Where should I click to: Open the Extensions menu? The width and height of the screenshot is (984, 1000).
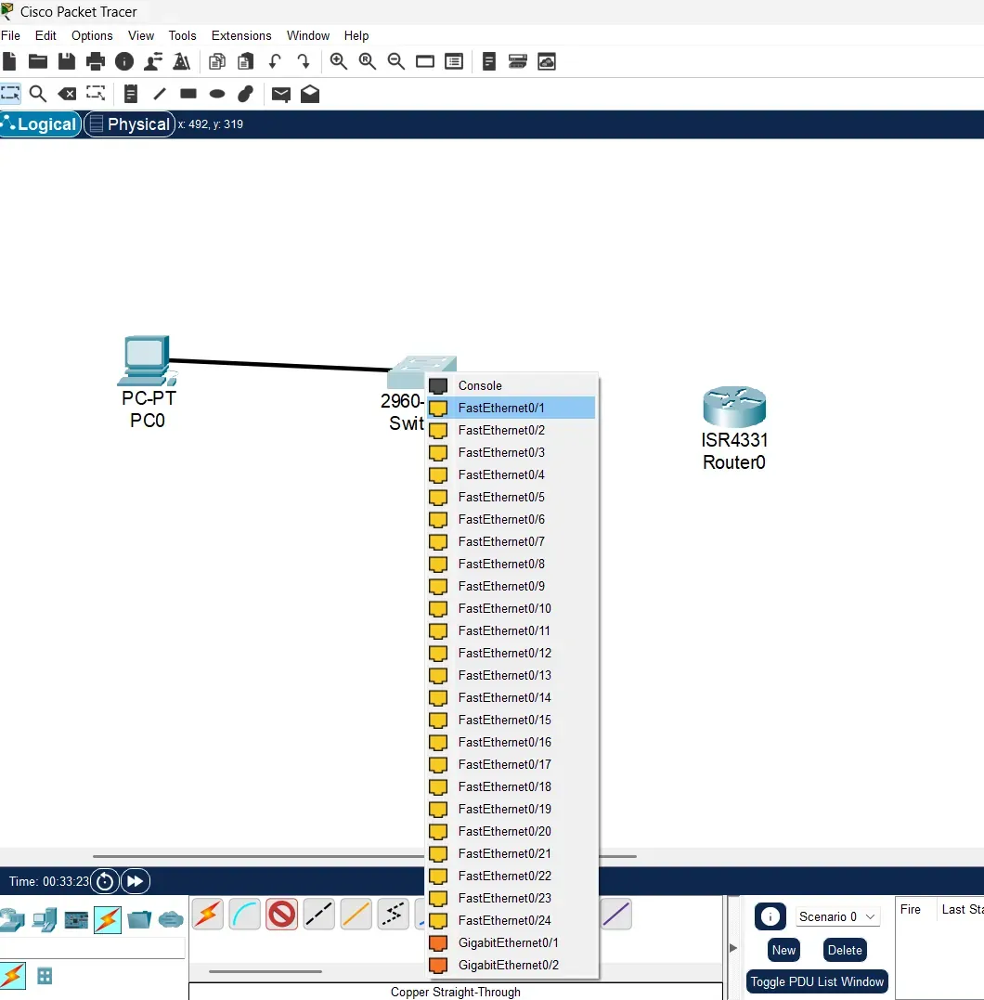pos(241,35)
